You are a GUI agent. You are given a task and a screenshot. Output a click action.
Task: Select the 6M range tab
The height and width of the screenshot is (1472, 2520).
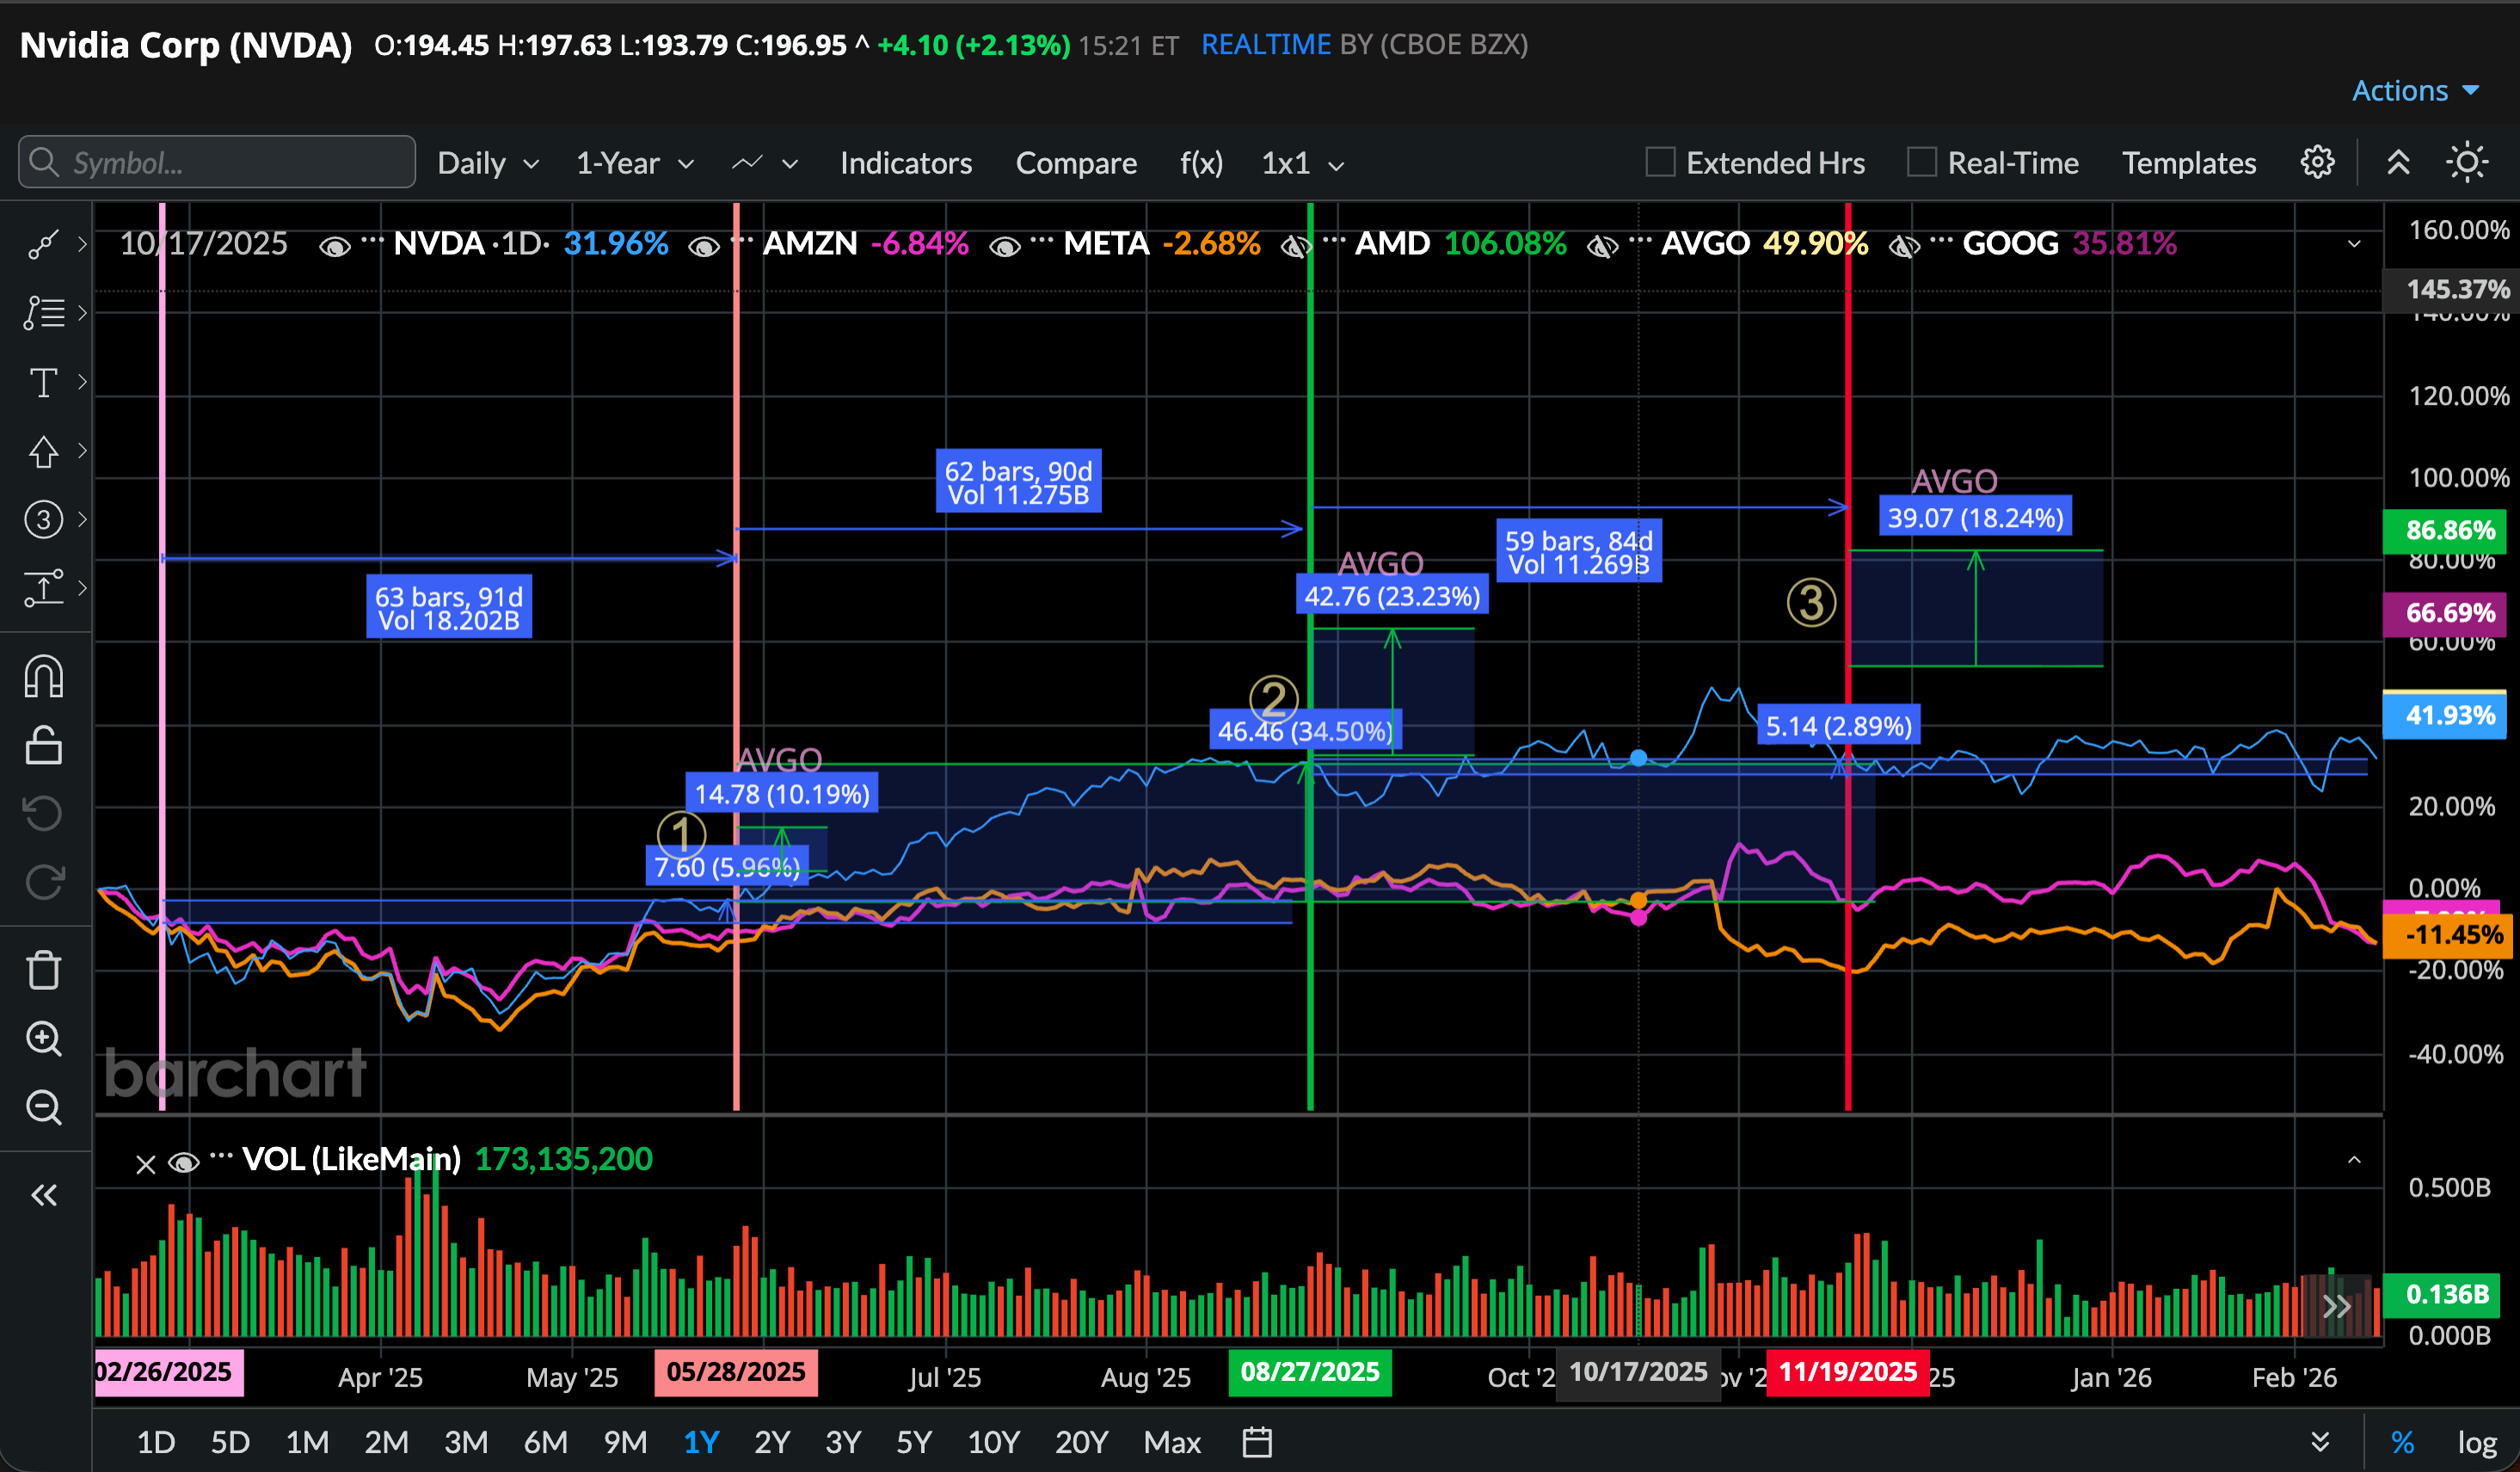point(545,1442)
